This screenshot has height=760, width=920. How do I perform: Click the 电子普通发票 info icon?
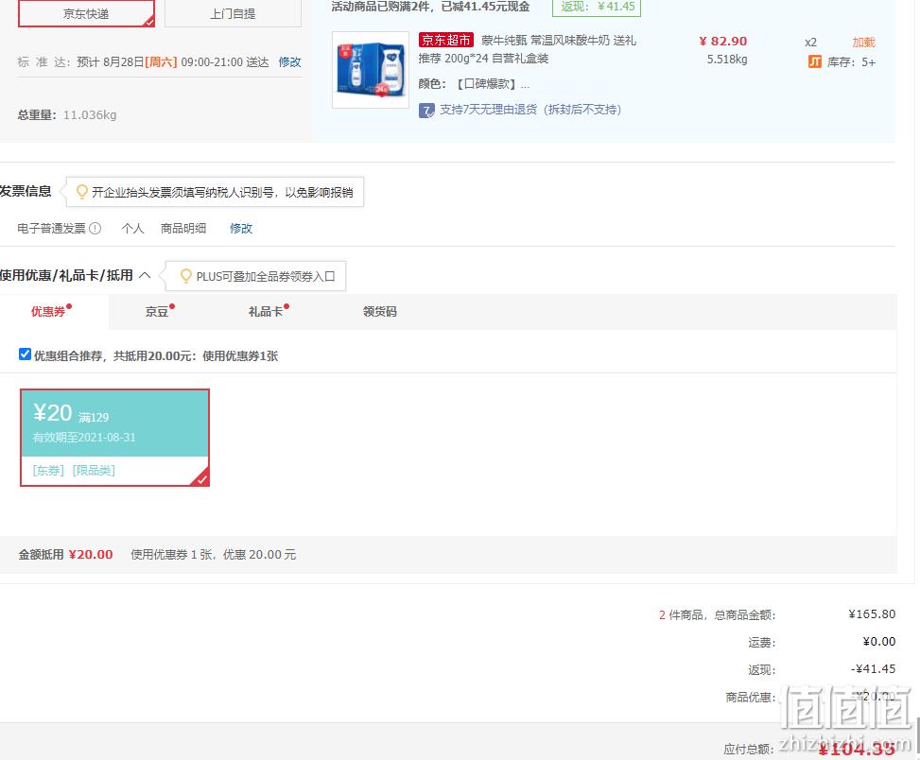[95, 228]
